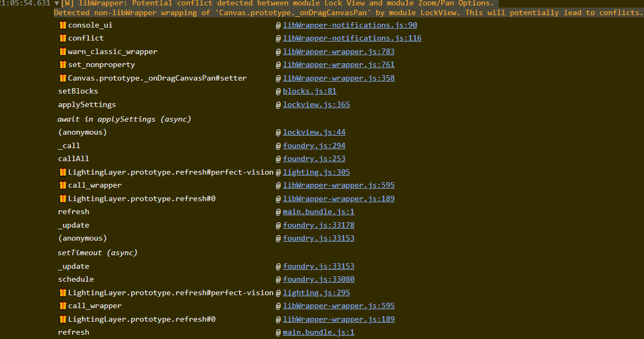The width and height of the screenshot is (644, 339).
Task: Click the 'setTimeout (async)' separator text
Action: tap(98, 252)
